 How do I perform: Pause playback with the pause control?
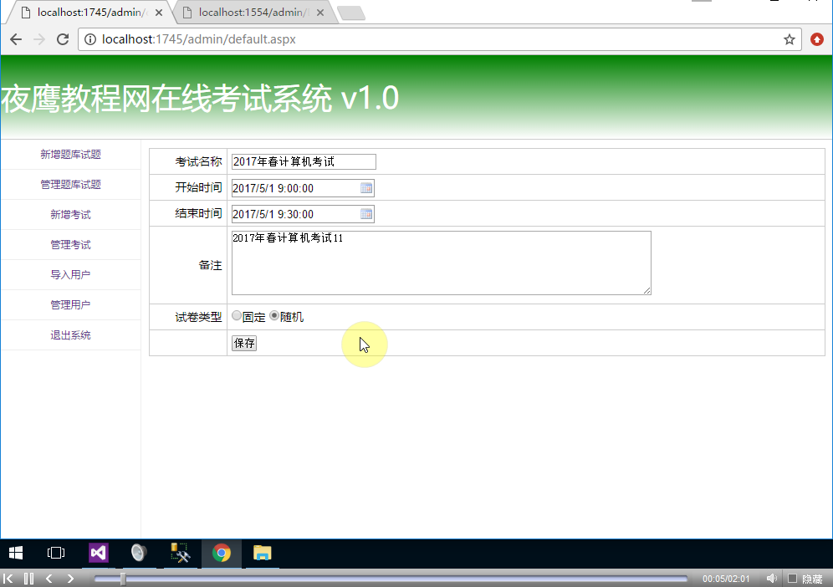(x=29, y=578)
